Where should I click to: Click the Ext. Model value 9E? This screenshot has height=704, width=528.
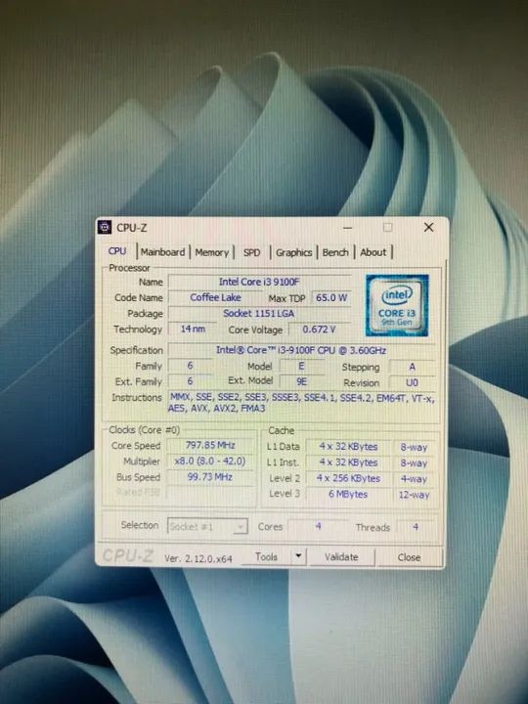[x=302, y=381]
